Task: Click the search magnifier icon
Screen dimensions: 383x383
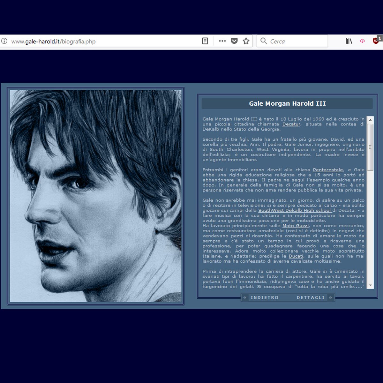Action: pos(264,41)
